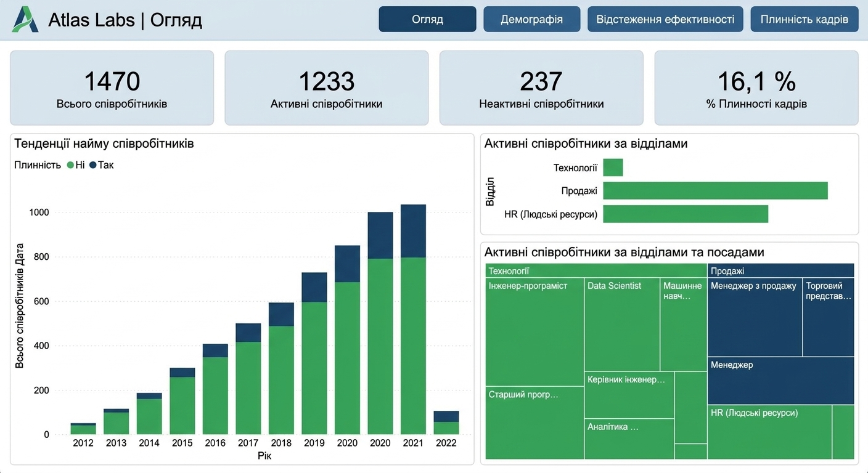
Task: Click the Торговий представник treemap tile
Action: tap(829, 317)
